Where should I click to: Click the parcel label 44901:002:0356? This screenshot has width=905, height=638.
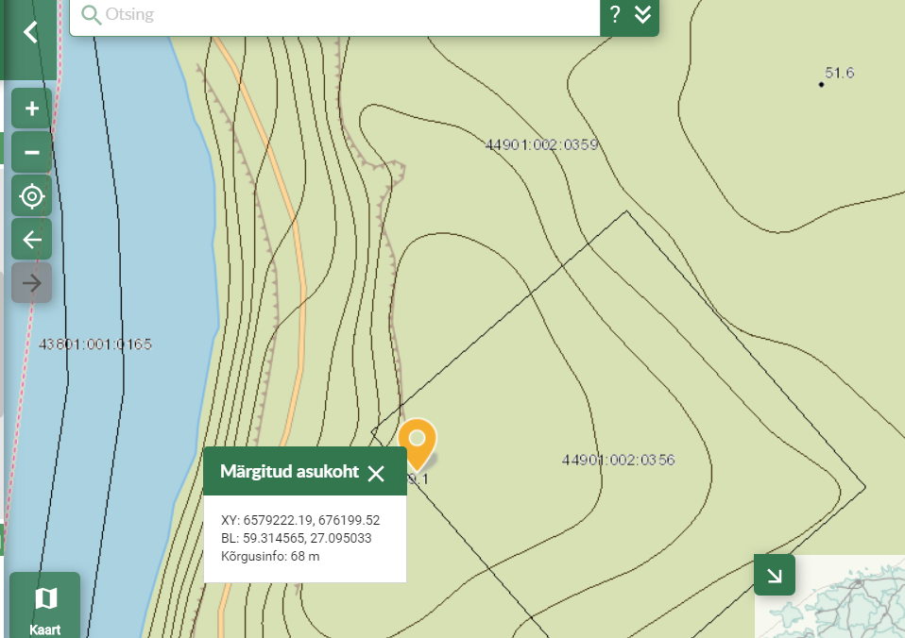(x=618, y=461)
